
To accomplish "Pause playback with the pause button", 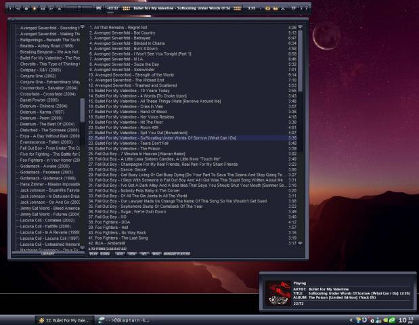I will [x=43, y=9].
